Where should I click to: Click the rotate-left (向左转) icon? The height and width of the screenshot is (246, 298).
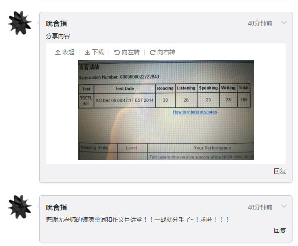pyautogui.click(x=117, y=52)
